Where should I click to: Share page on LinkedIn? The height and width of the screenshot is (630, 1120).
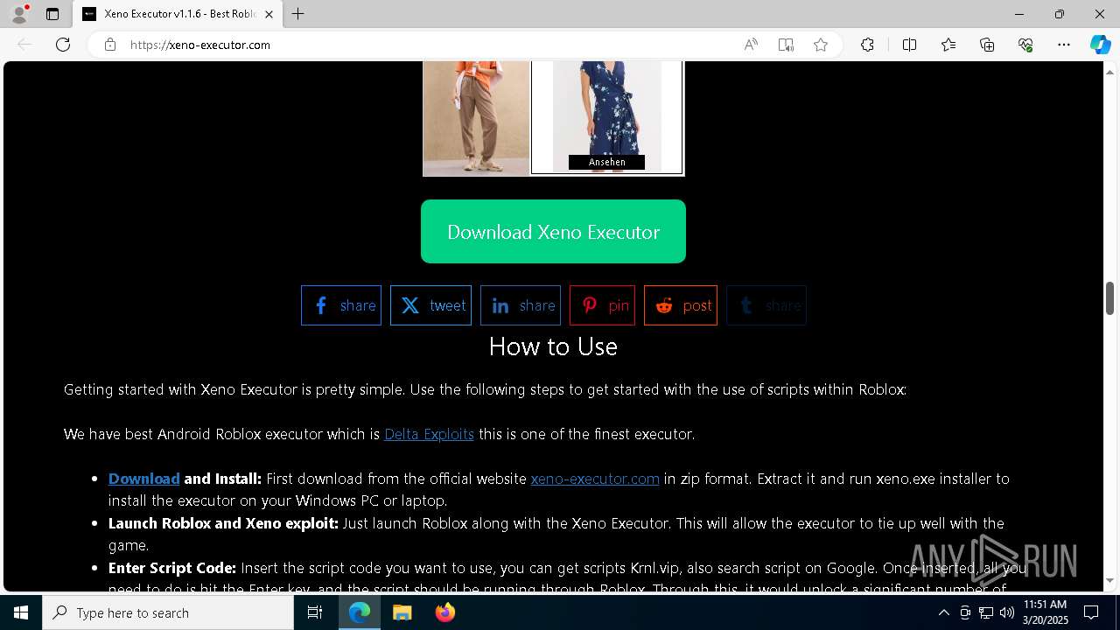pos(521,305)
